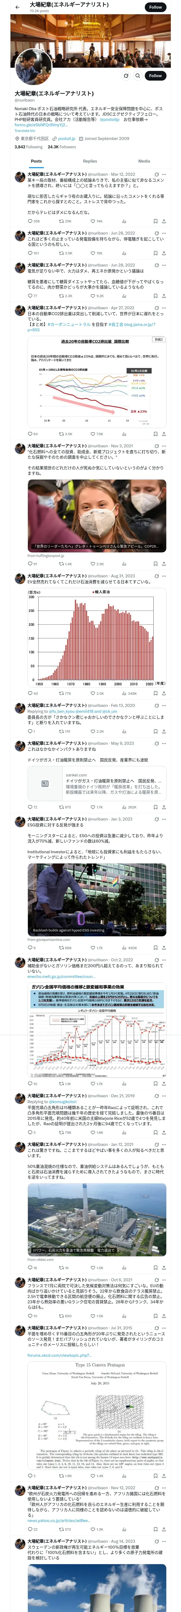Image resolution: width=181 pixels, height=1612 pixels.
Task: Bookmark the Mar 12, 2022 post
Action: [156, 221]
